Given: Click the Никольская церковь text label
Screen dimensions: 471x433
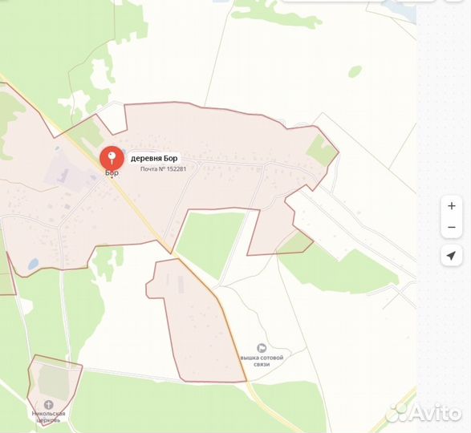Looking at the screenshot, I should pos(48,417).
